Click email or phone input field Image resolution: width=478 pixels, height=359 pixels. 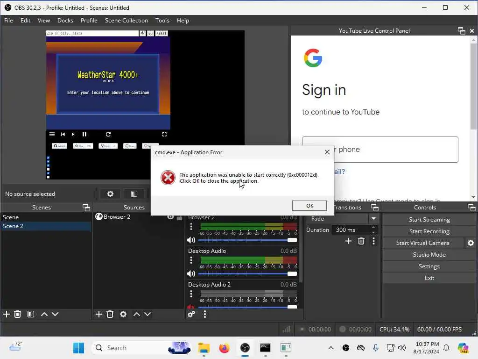pos(380,150)
